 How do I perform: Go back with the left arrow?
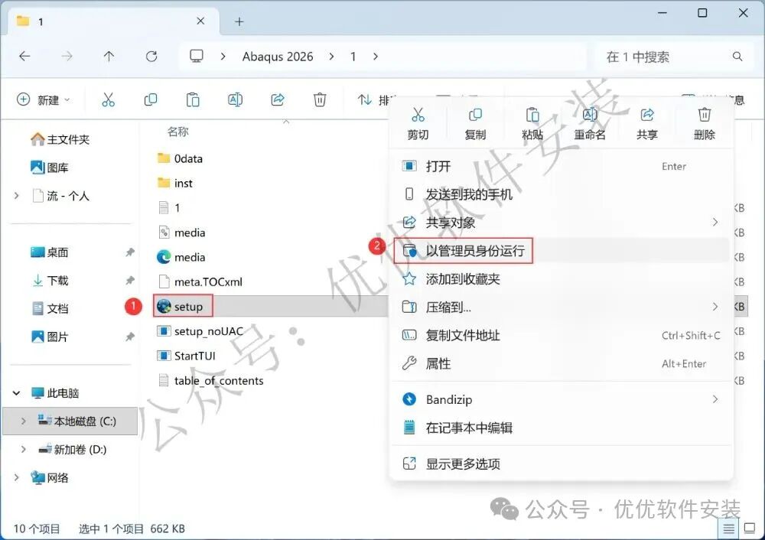coord(24,57)
